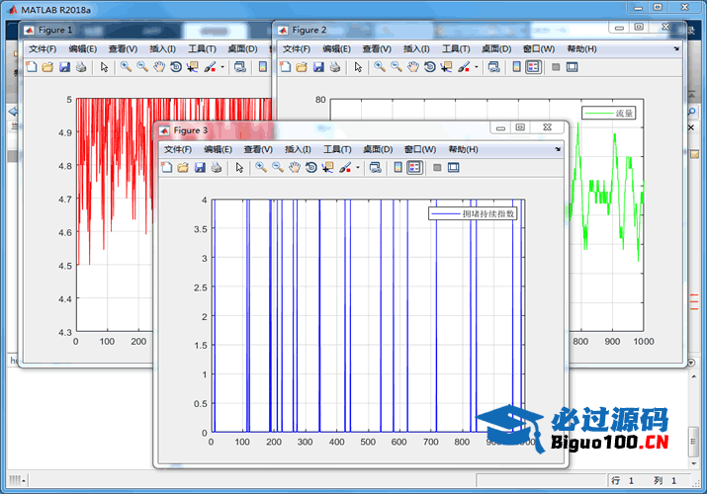The image size is (707, 494).
Task: Click Link Plot icon in Figure 3
Action: coord(375,168)
